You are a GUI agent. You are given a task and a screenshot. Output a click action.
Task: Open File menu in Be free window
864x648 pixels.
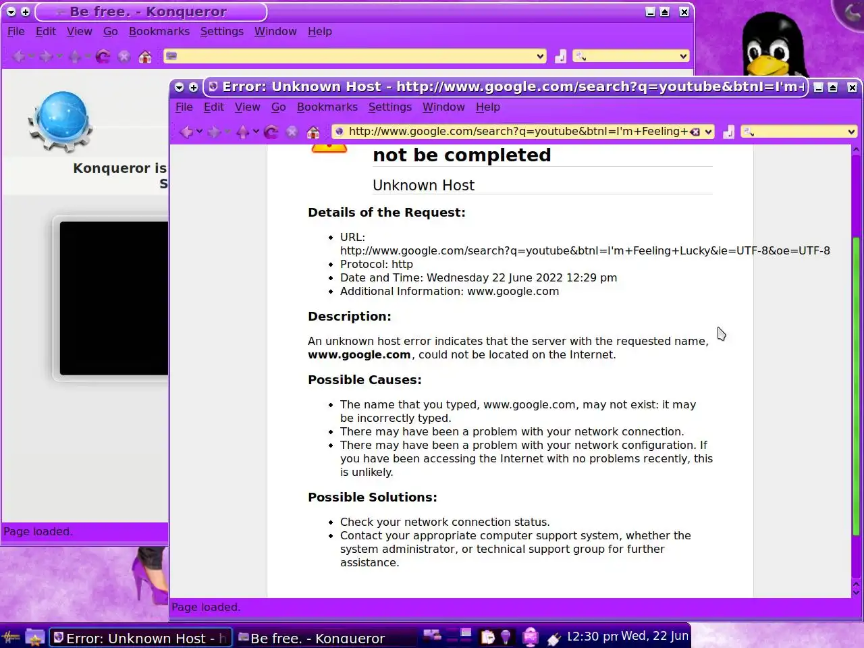pyautogui.click(x=16, y=31)
